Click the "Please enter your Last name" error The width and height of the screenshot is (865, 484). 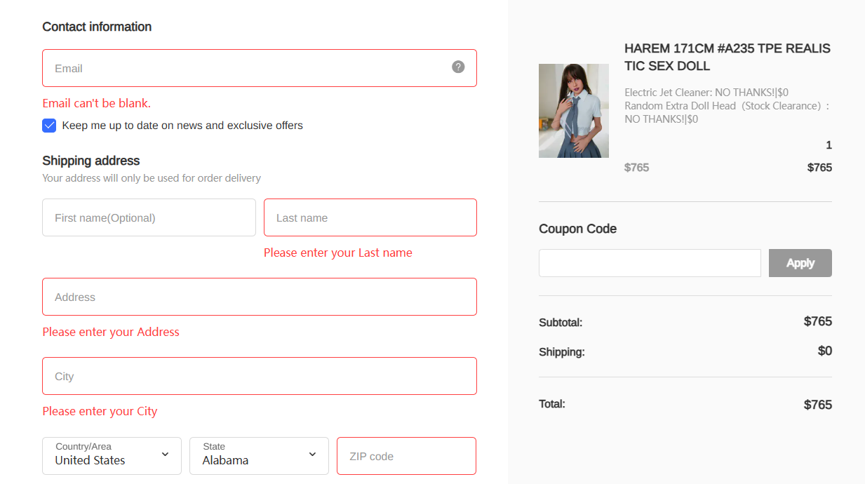[x=337, y=253]
